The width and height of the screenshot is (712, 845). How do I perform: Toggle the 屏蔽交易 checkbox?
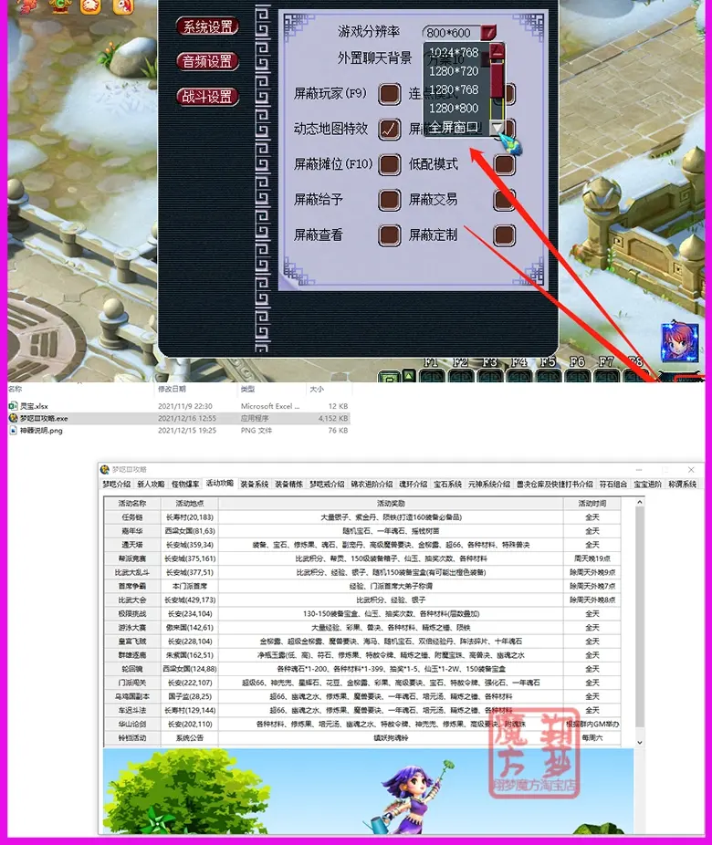(x=505, y=200)
